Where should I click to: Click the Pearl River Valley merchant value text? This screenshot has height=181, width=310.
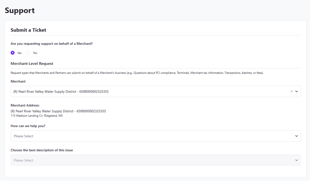pos(61,92)
